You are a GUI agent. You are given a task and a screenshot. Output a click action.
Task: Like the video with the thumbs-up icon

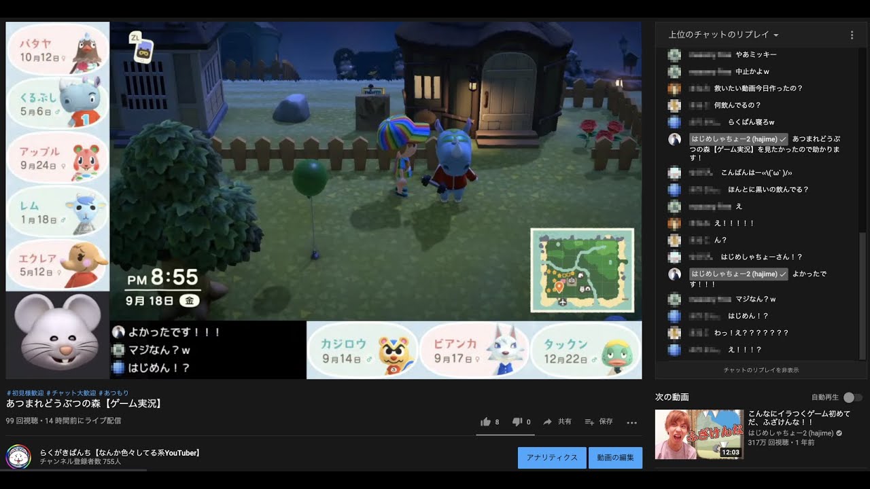pos(485,422)
